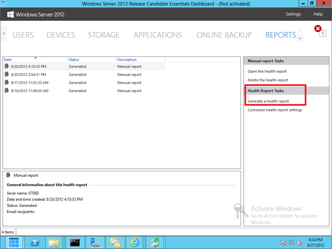
Task: Click the dashboard icon in title bar
Action: [3, 3]
